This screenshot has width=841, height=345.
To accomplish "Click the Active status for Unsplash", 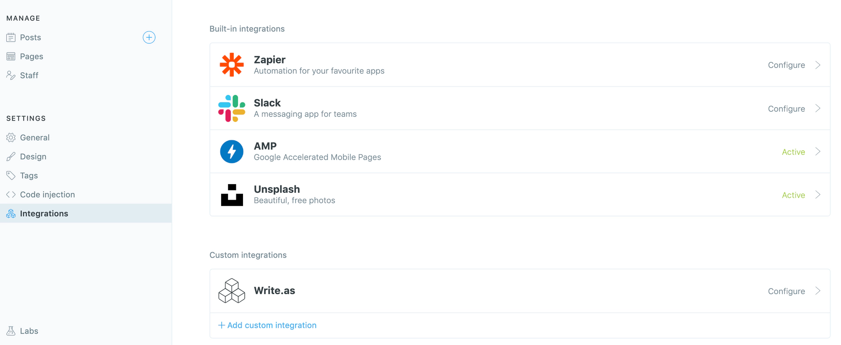I will [x=793, y=195].
